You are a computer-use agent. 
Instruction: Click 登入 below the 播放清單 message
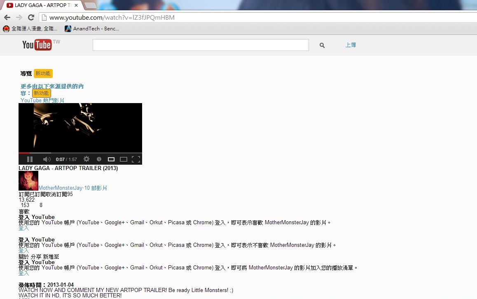point(24,273)
